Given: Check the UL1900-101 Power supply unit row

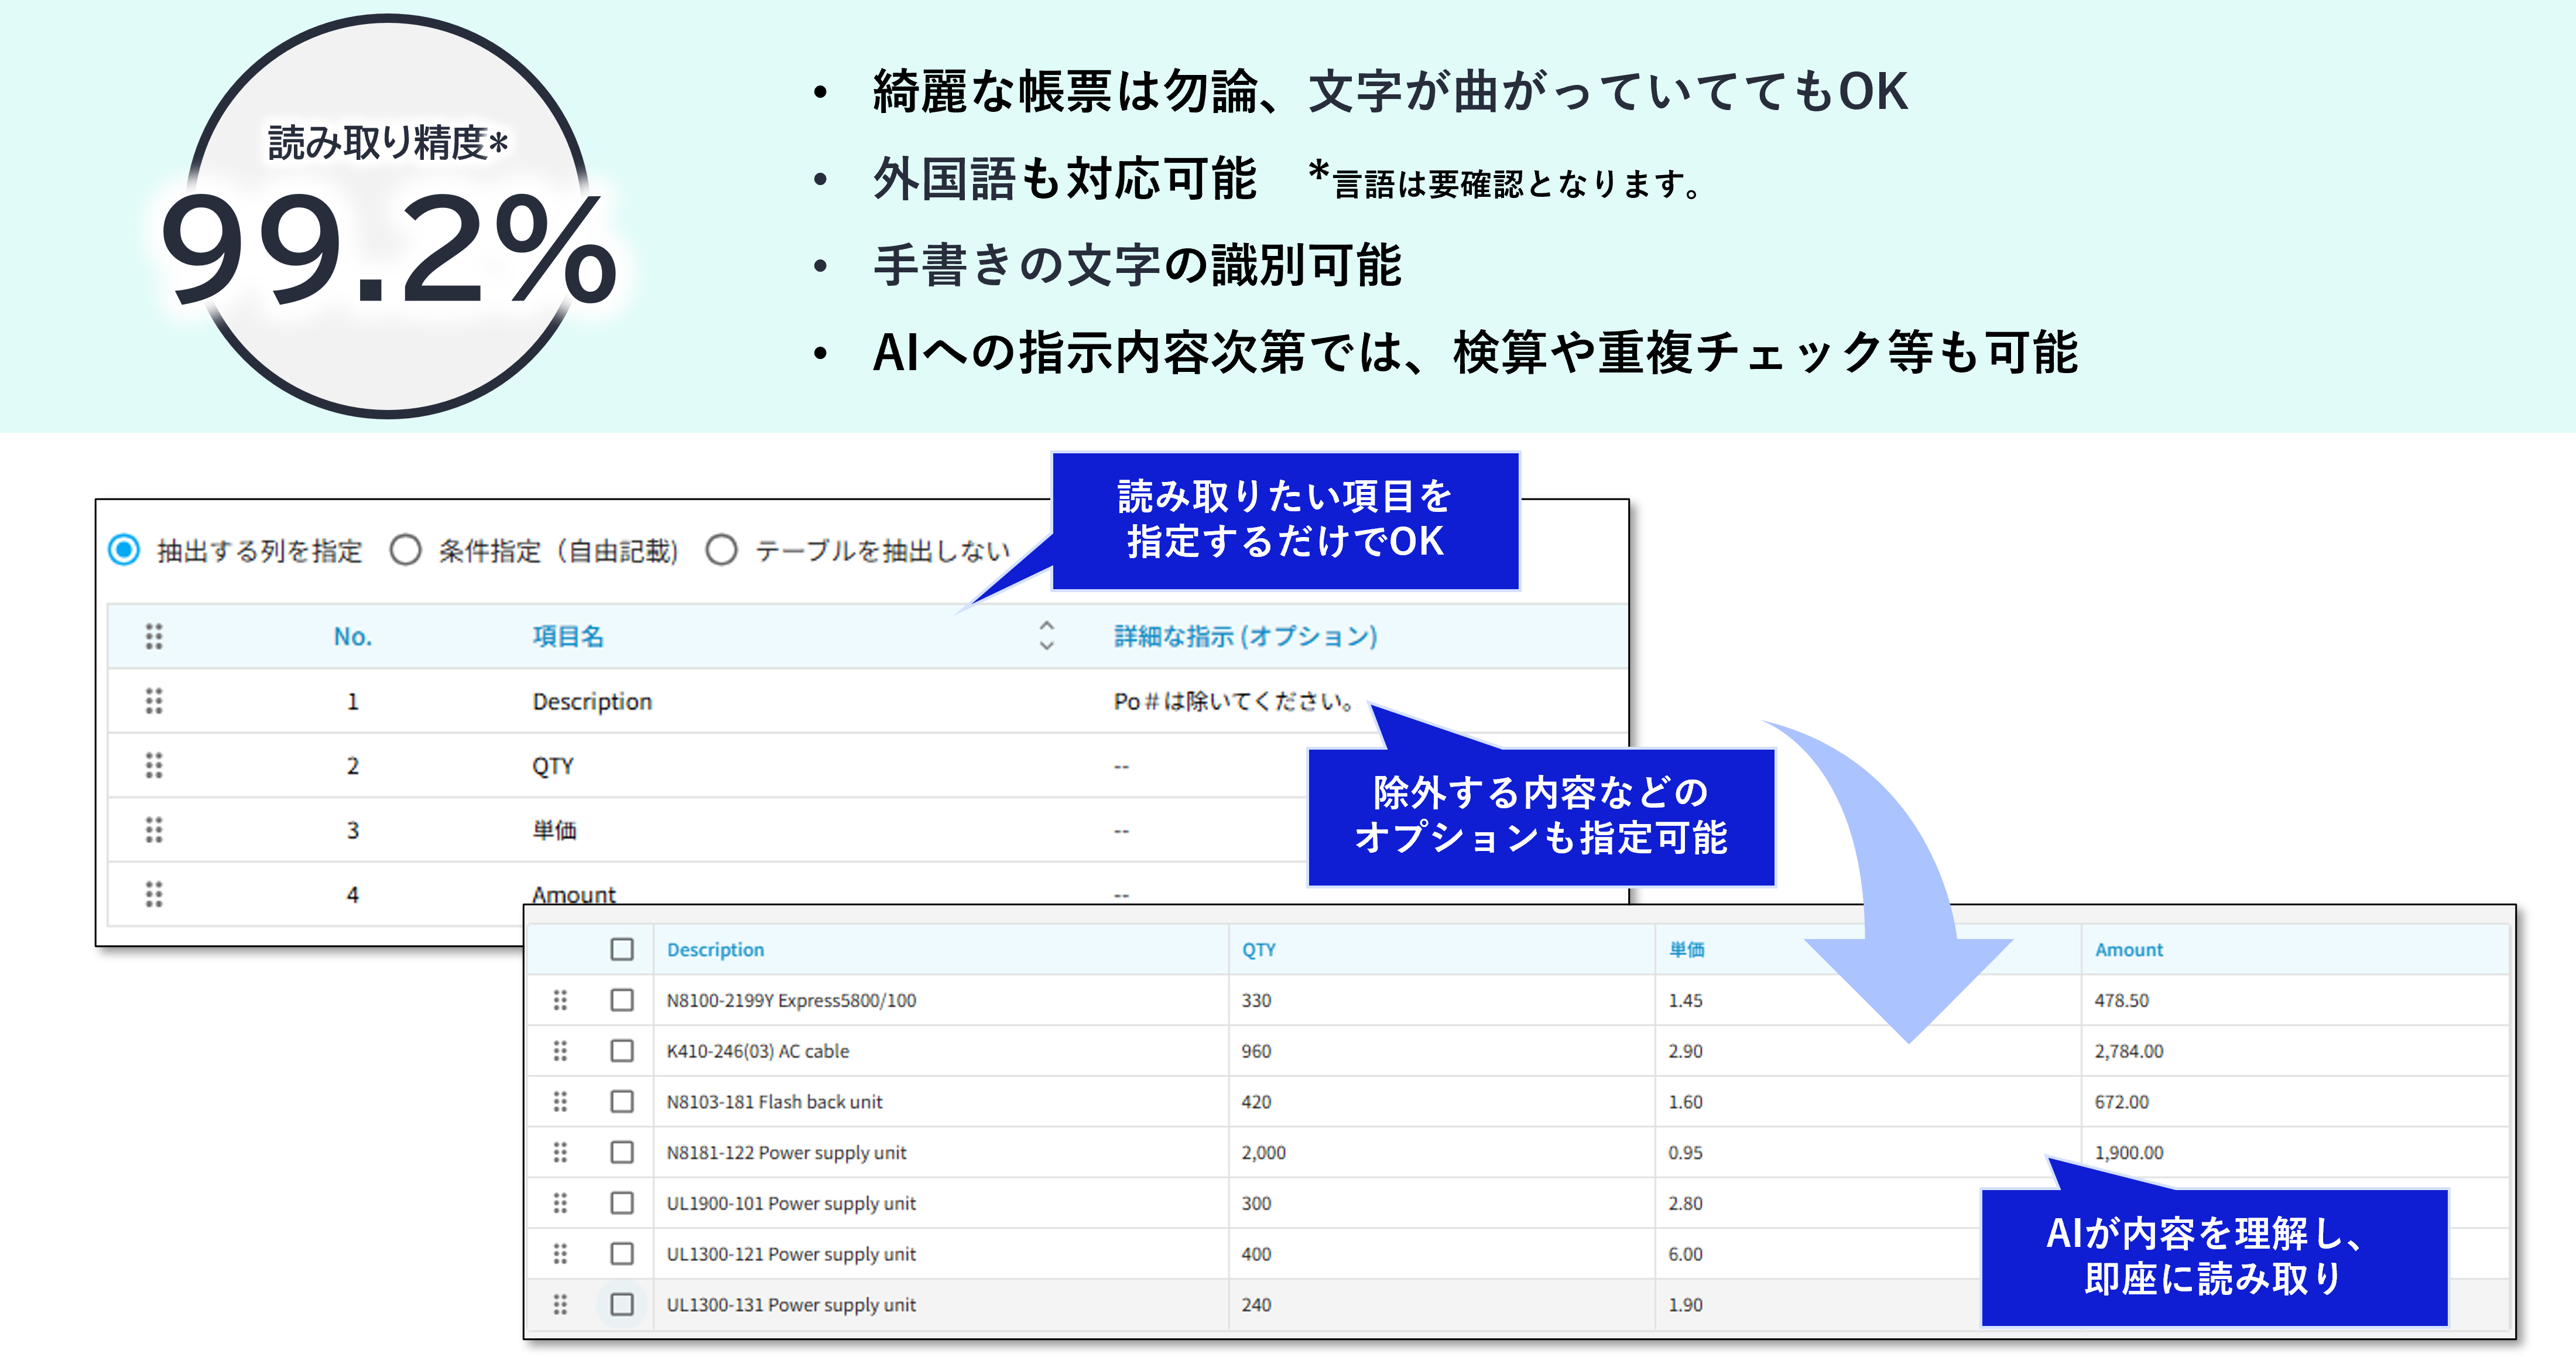Looking at the screenshot, I should tap(622, 1203).
